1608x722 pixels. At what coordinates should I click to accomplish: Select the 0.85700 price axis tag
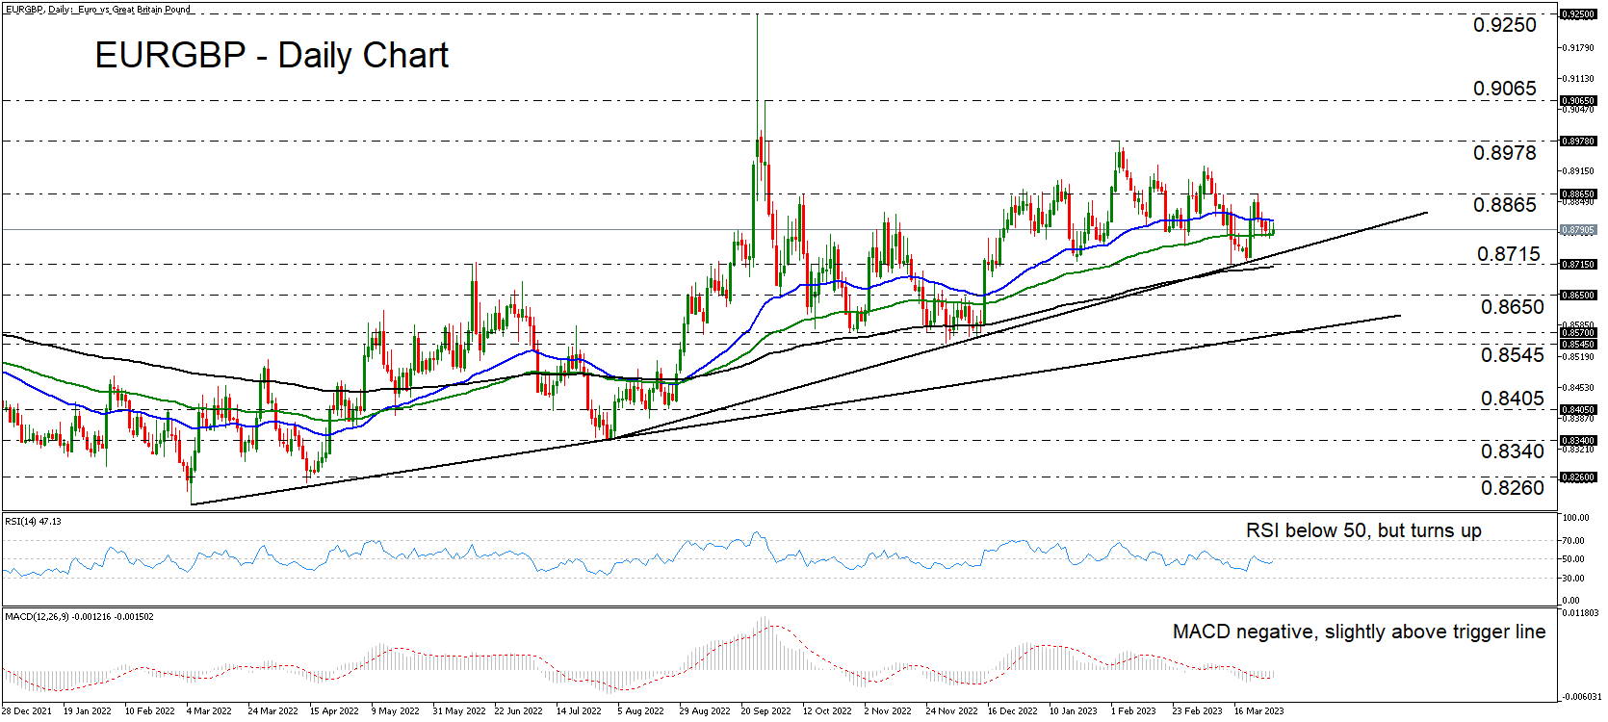pos(1578,333)
